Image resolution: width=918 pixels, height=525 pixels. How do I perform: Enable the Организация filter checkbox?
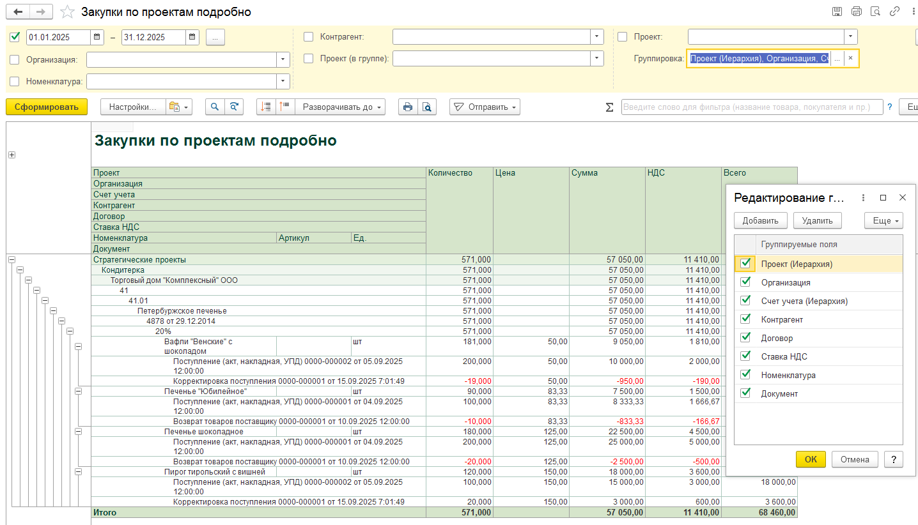pyautogui.click(x=15, y=60)
